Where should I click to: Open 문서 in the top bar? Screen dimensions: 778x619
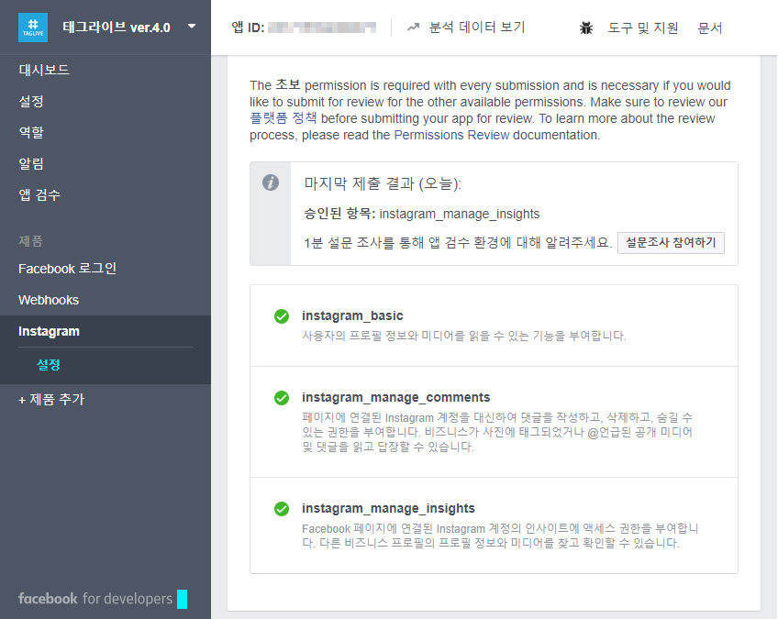[x=710, y=28]
